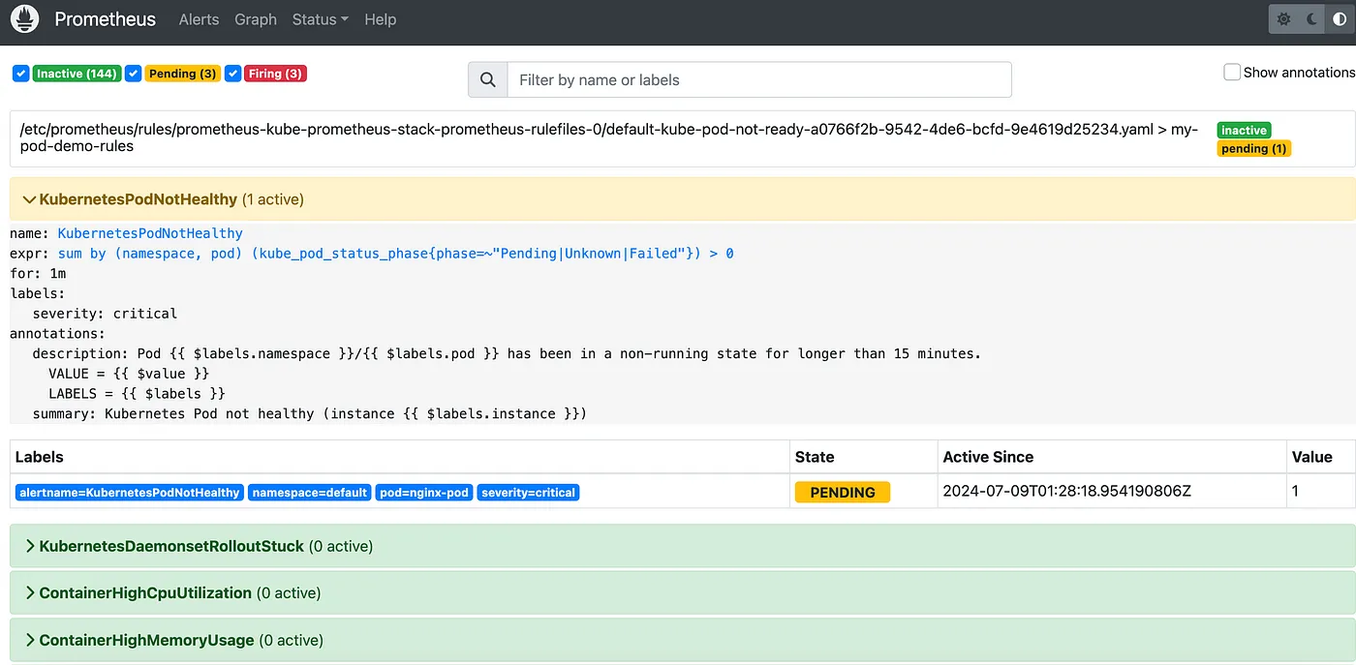Click the Prometheus brand title

click(x=106, y=19)
